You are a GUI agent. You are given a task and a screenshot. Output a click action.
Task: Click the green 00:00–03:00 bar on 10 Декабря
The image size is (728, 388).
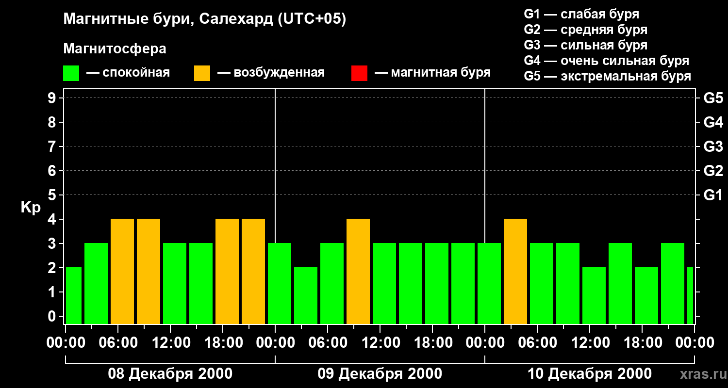pyautogui.click(x=489, y=283)
